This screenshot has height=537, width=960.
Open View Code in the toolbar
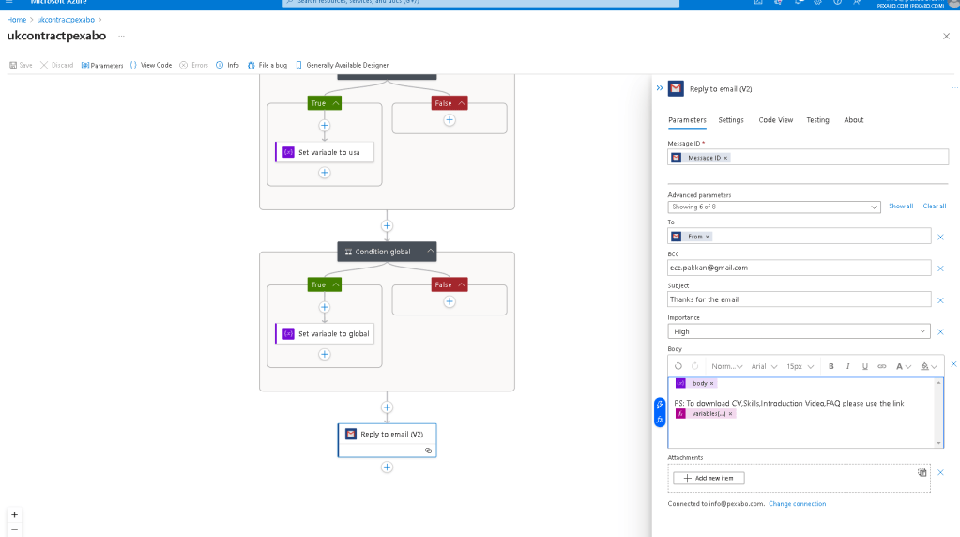click(x=150, y=65)
